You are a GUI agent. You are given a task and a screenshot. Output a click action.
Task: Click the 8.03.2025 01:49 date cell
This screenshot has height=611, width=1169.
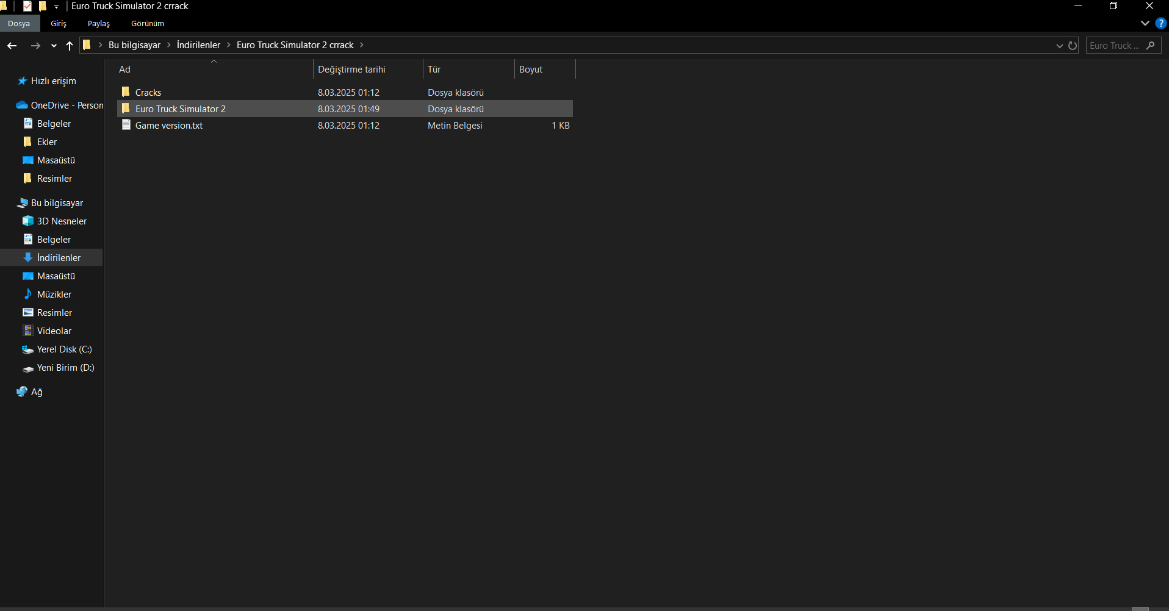(348, 109)
